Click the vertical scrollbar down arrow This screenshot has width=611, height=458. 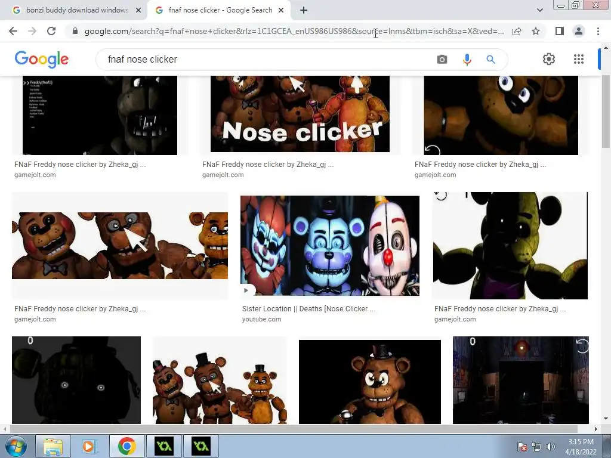click(x=606, y=419)
